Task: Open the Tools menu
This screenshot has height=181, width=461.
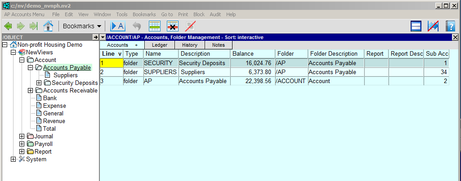Action: [121, 14]
